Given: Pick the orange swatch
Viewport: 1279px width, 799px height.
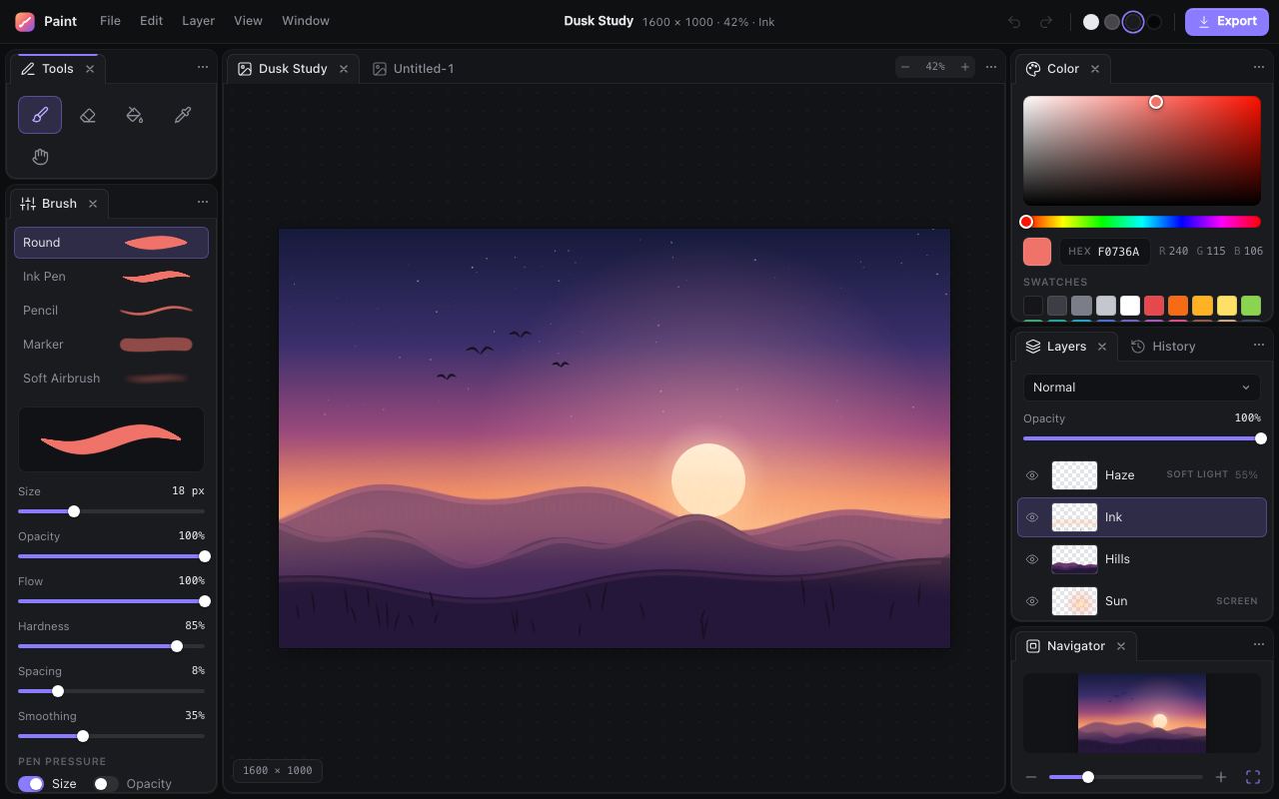Looking at the screenshot, I should [x=1178, y=306].
